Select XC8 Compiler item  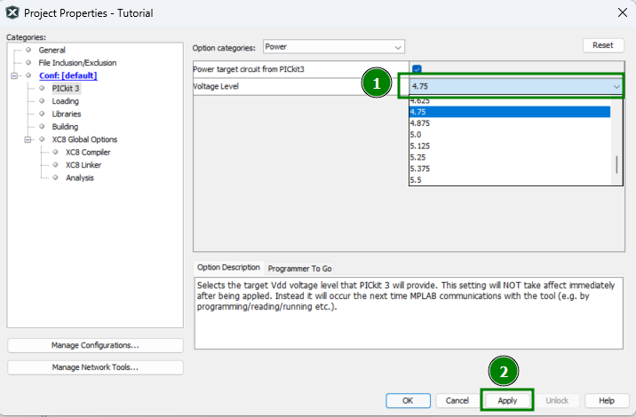(88, 153)
